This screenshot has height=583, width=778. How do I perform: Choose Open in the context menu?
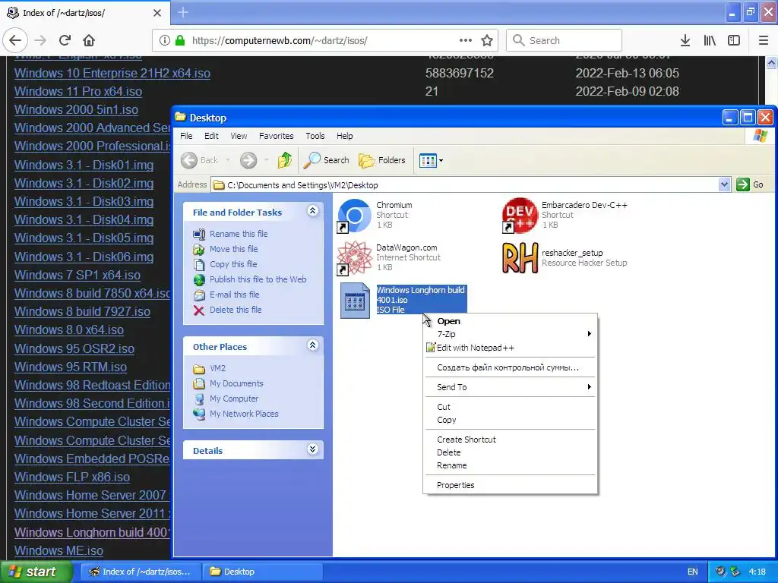pyautogui.click(x=510, y=321)
